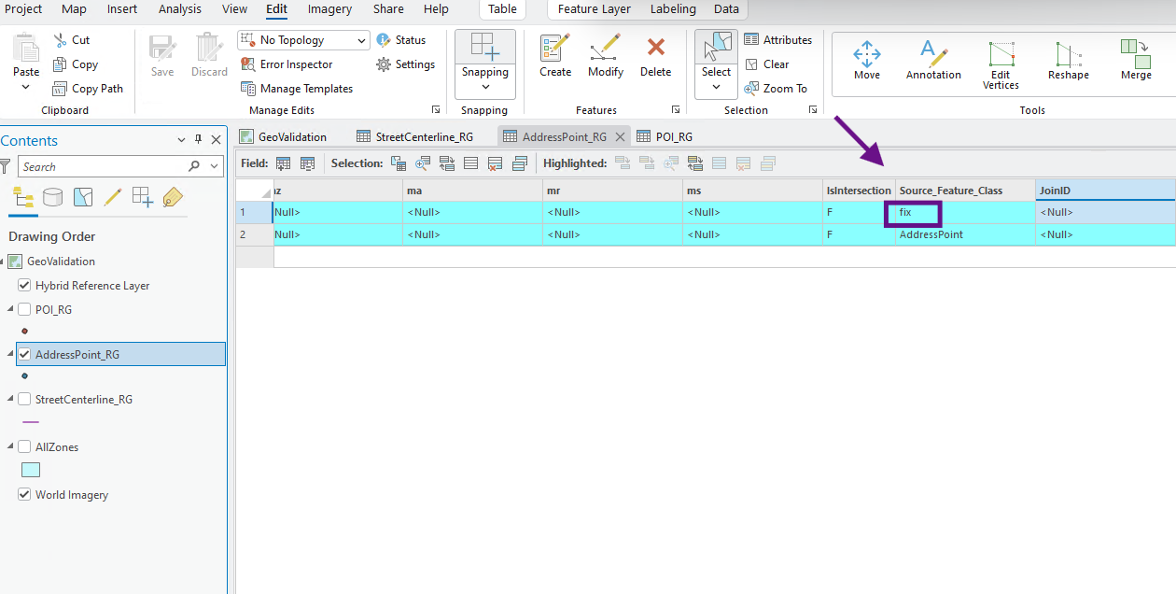
Task: Click the AllZones light blue symbol swatch
Action: pyautogui.click(x=30, y=470)
